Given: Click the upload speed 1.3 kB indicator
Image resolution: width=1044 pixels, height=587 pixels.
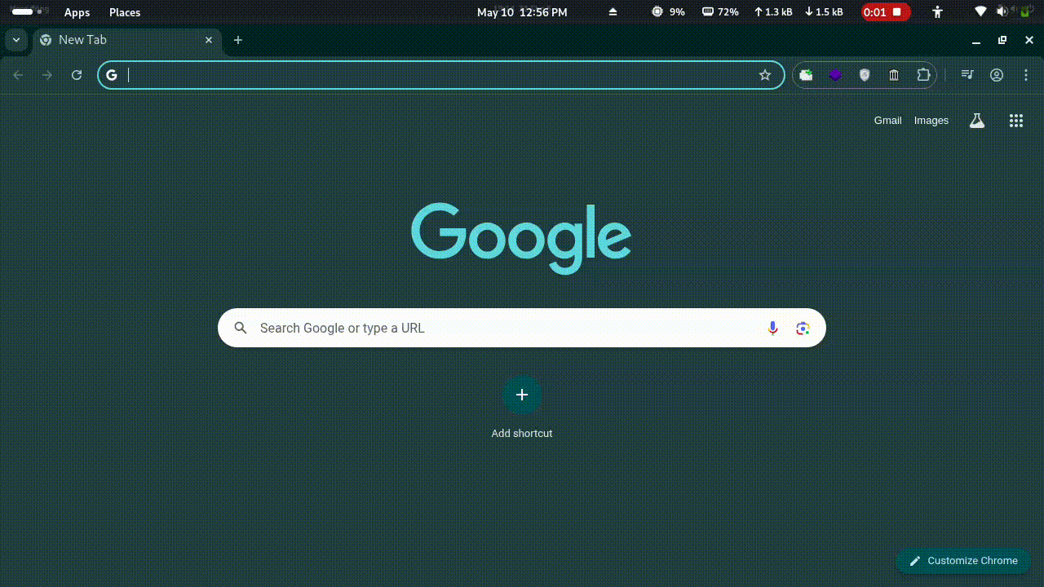Looking at the screenshot, I should tap(773, 12).
